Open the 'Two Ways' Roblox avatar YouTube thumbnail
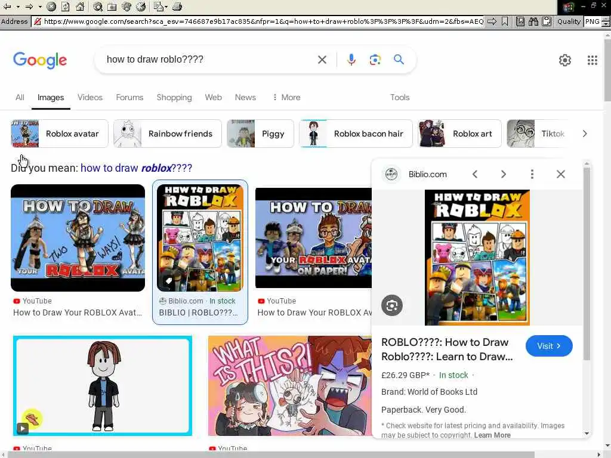Image resolution: width=611 pixels, height=458 pixels. (78, 238)
